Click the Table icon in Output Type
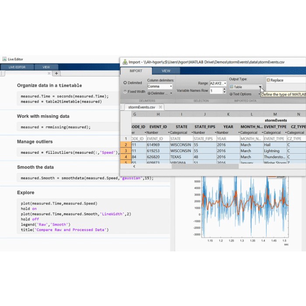This screenshot has width=306, height=306. click(232, 87)
